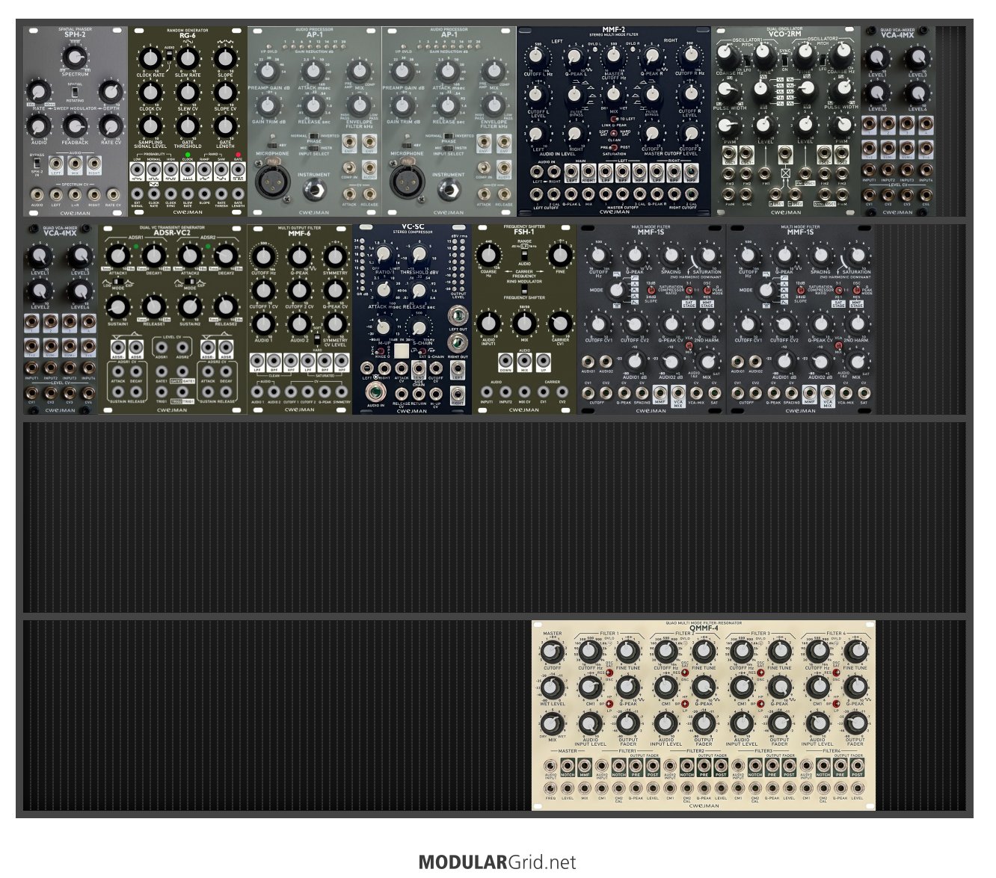Toggle FSH-1 Ring Modulator/Frequency Shifter switch
Image resolution: width=996 pixels, height=878 pixels.
523,289
